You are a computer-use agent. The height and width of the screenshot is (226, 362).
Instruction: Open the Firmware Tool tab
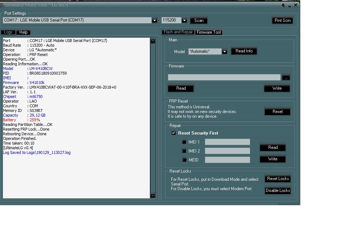pos(209,32)
